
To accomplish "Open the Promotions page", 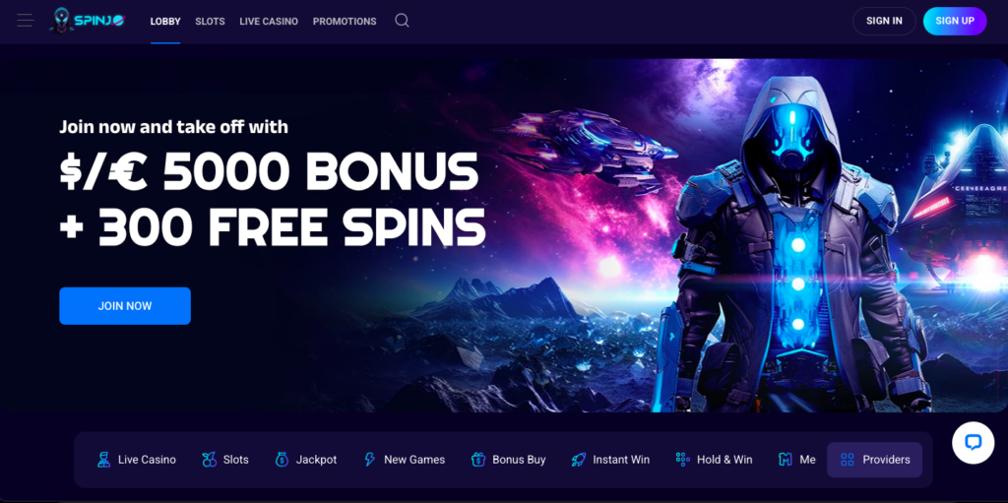I will 345,22.
